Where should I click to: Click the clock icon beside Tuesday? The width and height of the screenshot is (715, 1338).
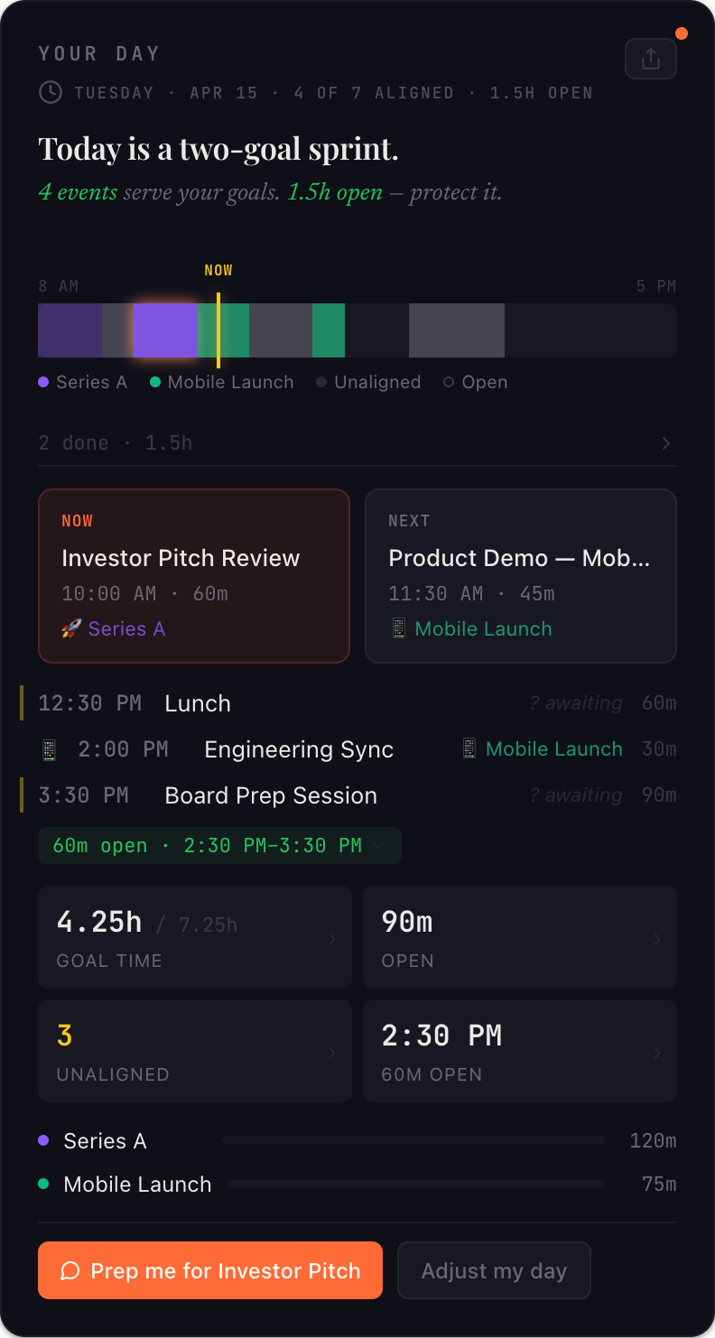[51, 93]
